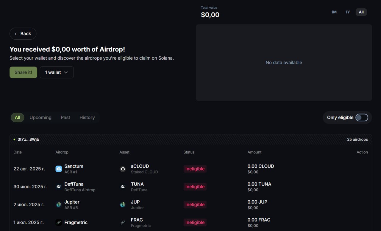Screen dimensions: 381x231
Task: Toggle the Only eligible switch
Action: (362, 117)
